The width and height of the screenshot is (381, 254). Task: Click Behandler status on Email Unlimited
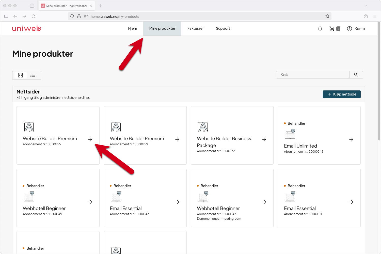pos(295,123)
